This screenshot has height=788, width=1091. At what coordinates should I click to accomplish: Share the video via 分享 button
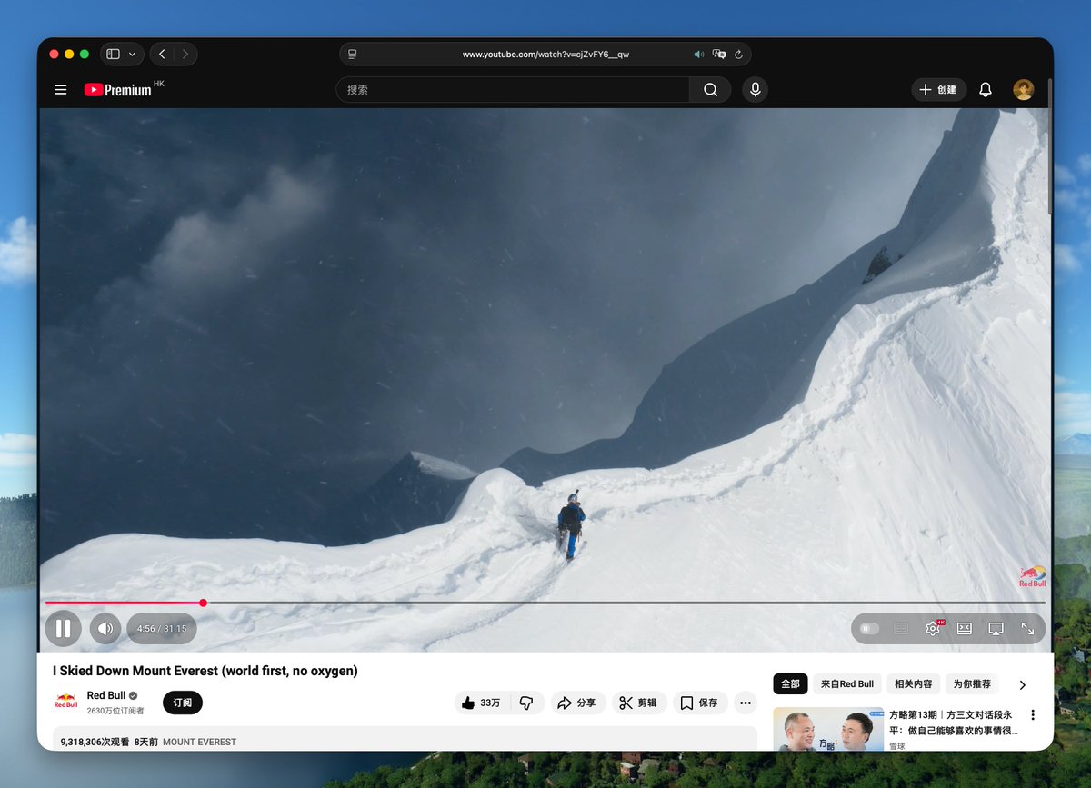click(x=576, y=703)
